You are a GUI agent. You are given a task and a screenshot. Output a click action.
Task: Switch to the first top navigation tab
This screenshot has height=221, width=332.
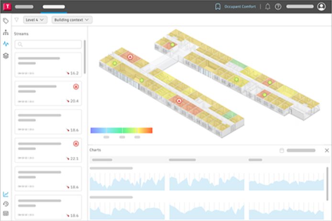coord(24,7)
